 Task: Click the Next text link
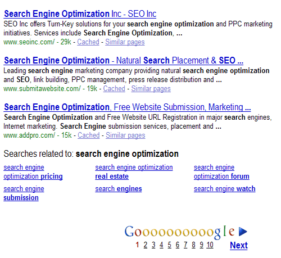(x=239, y=245)
